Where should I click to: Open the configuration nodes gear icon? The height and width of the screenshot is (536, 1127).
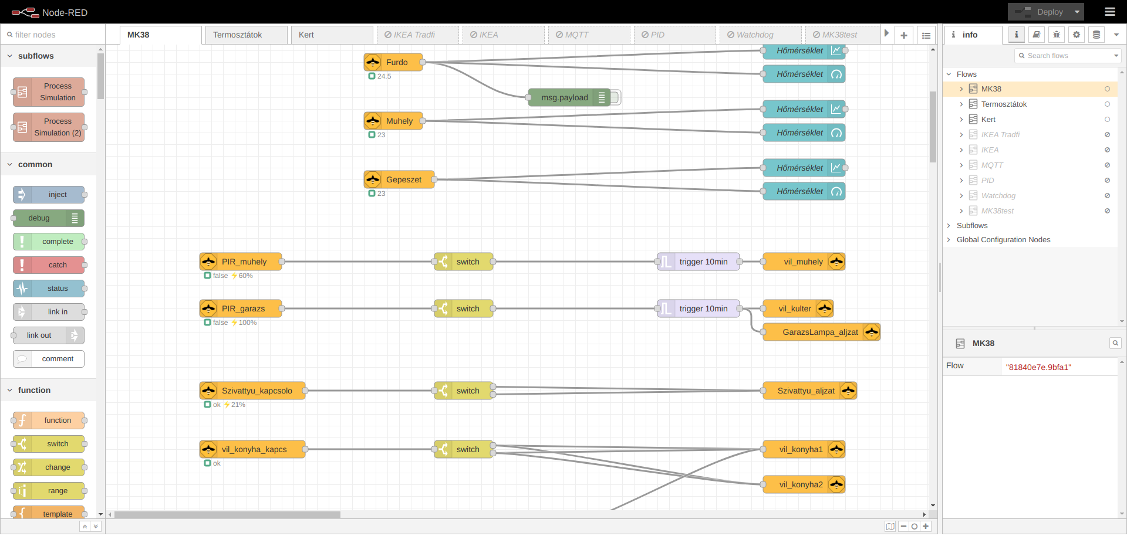[1077, 35]
